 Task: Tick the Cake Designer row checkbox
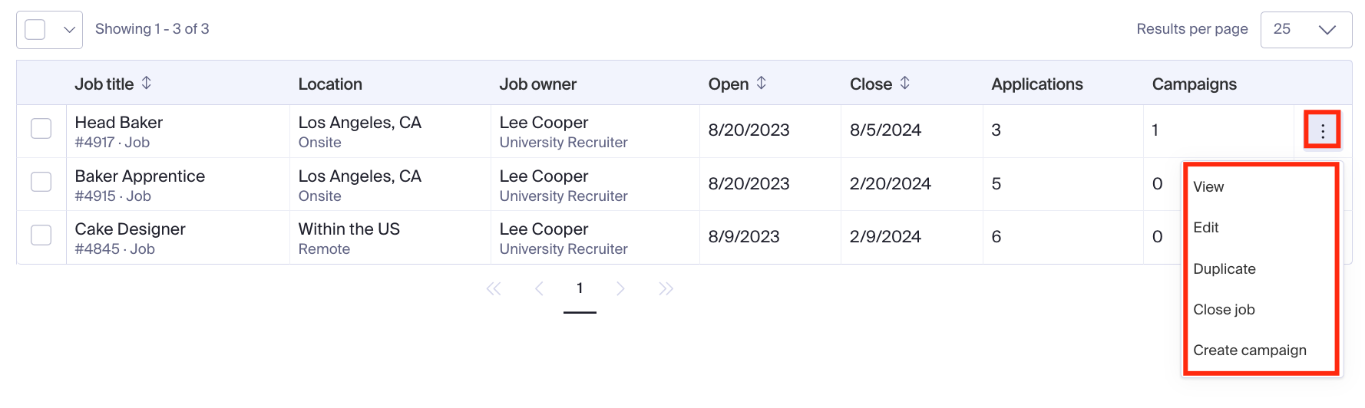(x=41, y=235)
